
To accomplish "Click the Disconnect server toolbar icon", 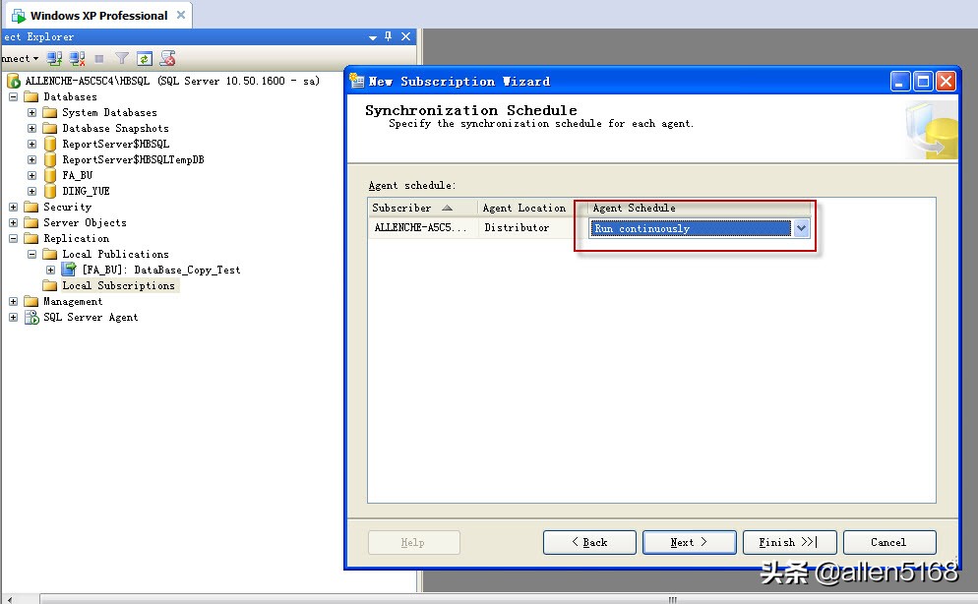I will click(x=78, y=59).
